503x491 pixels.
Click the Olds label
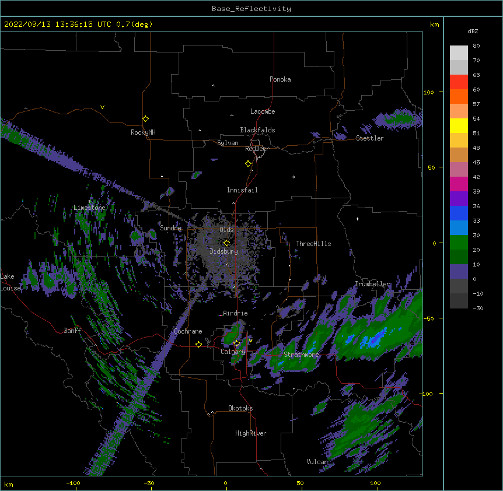tap(226, 230)
